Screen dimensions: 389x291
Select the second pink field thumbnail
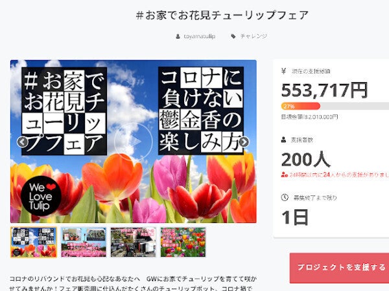tap(84, 242)
